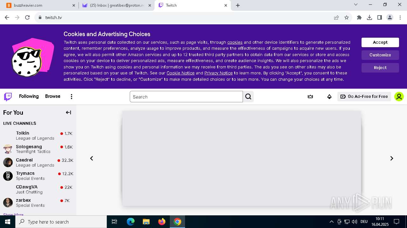Expand tab search dropdown arrow
407x228 pixels.
[356, 5]
